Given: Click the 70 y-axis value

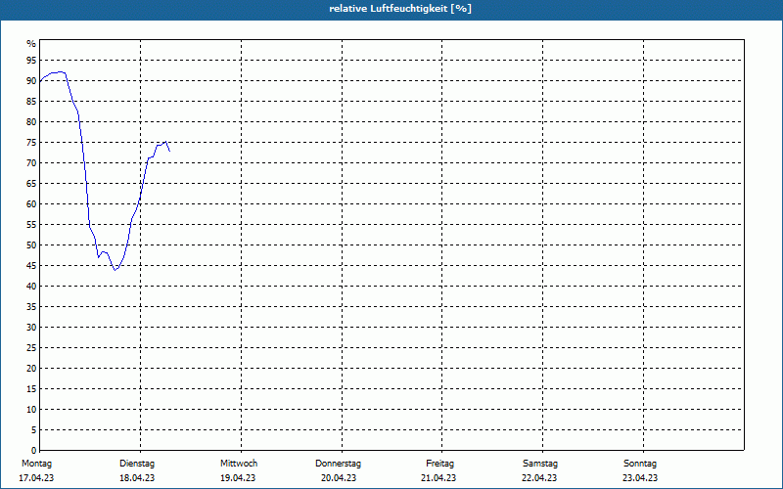Looking at the screenshot, I should pos(31,163).
